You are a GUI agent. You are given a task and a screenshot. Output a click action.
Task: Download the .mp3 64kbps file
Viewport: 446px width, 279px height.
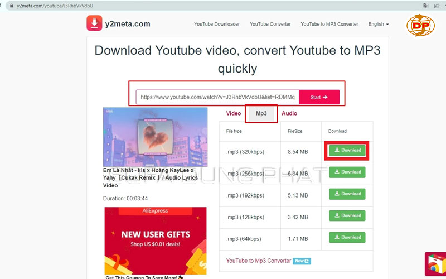[x=347, y=237]
